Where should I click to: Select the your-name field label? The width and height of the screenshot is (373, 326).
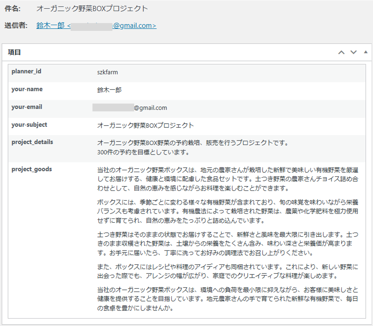[27, 89]
